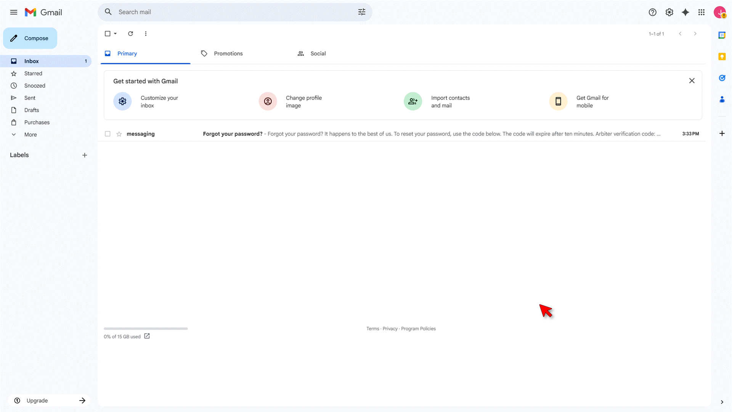732x412 pixels.
Task: Open Gemini AI assistant
Action: (685, 12)
